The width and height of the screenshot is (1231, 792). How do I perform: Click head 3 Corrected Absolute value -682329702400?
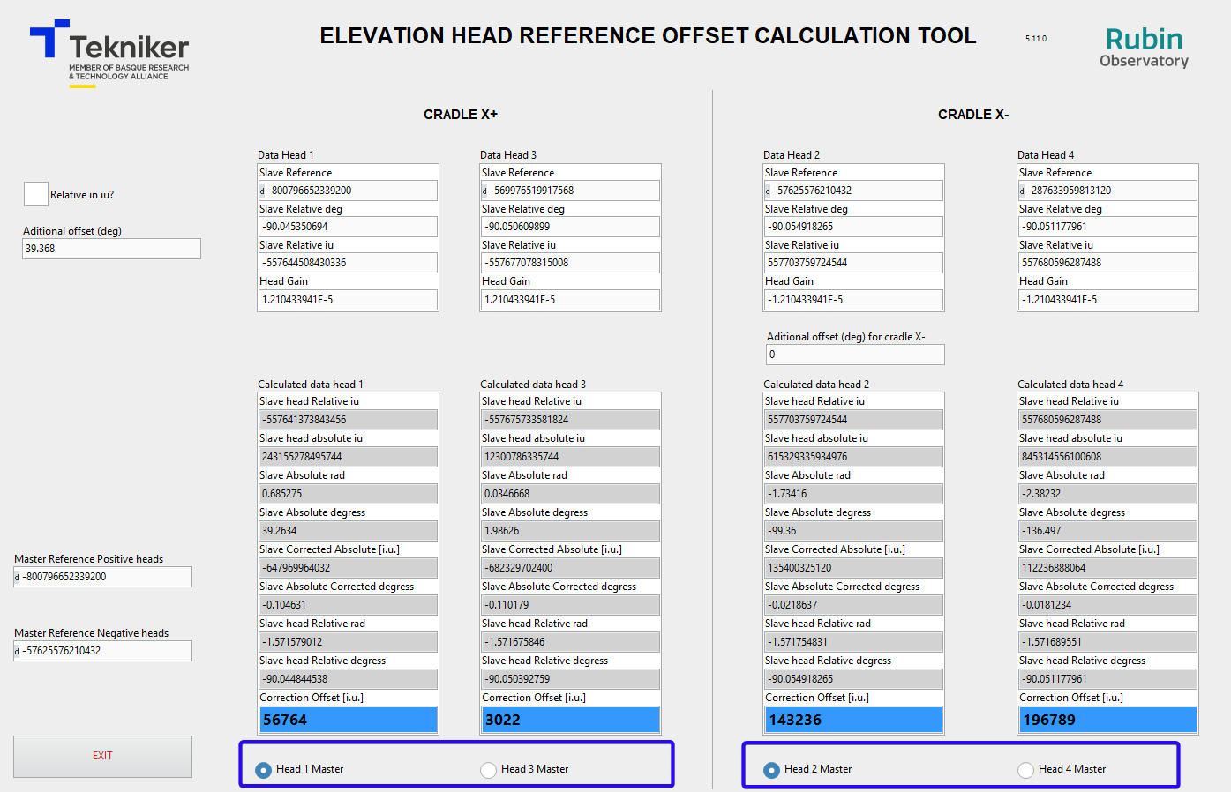tap(570, 568)
